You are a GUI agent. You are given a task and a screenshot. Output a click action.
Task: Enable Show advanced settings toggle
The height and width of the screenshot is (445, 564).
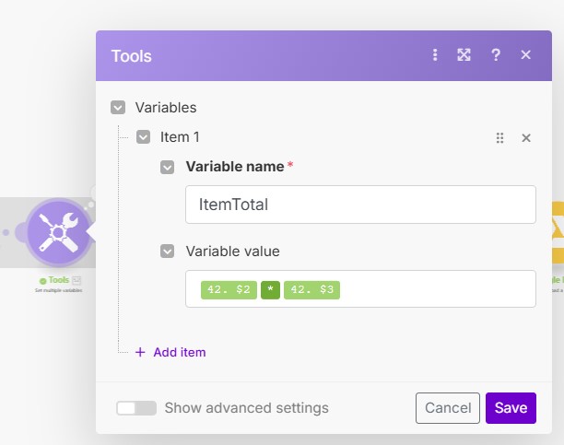136,408
